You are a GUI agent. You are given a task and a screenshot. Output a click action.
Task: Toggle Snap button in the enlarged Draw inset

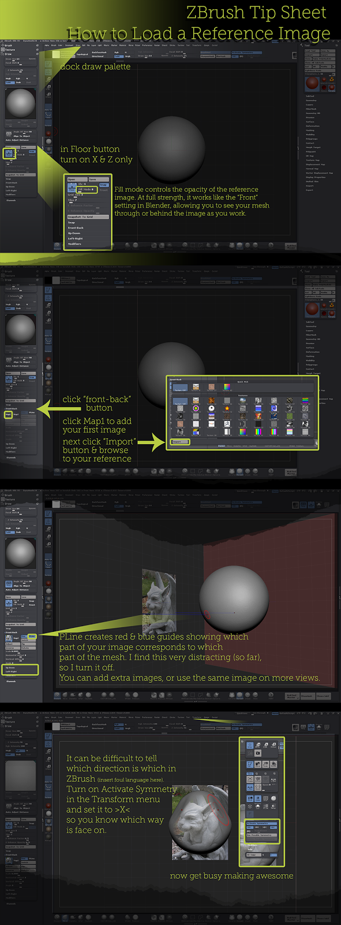tap(103, 185)
